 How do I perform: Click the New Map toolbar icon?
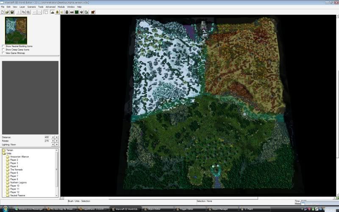tap(3, 12)
